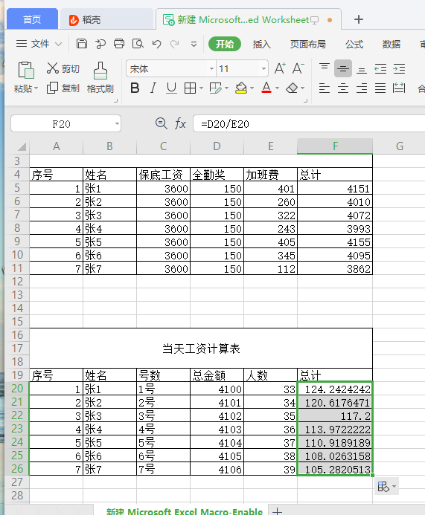Apply the red font color
This screenshot has width=425, height=515.
(266, 88)
